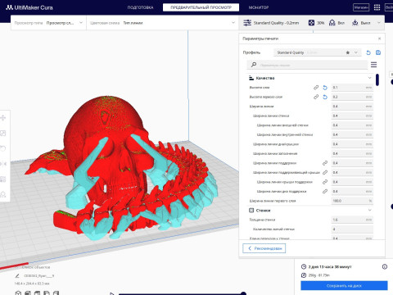Open the ПРЕДВАРИТЕЛЬНЫЙ ПРОСМОТР tab
The width and height of the screenshot is (393, 295).
[201, 7]
